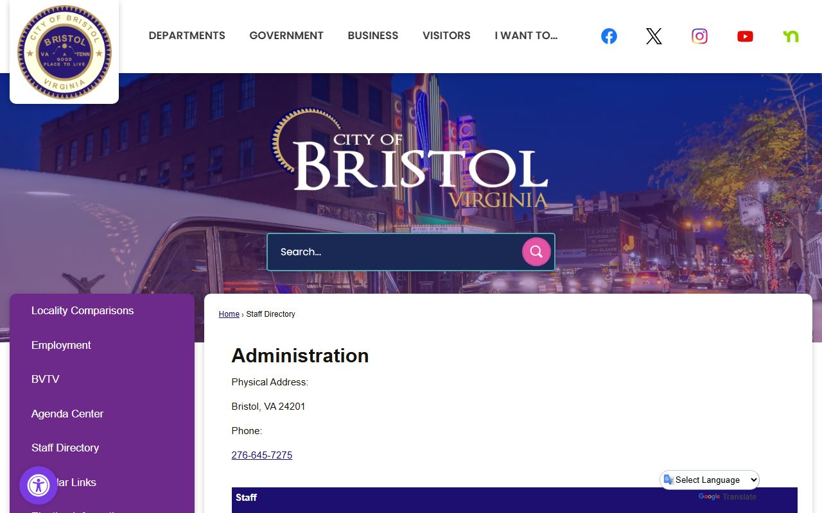Expand the Select Language dropdown
The width and height of the screenshot is (822, 513).
coord(710,480)
